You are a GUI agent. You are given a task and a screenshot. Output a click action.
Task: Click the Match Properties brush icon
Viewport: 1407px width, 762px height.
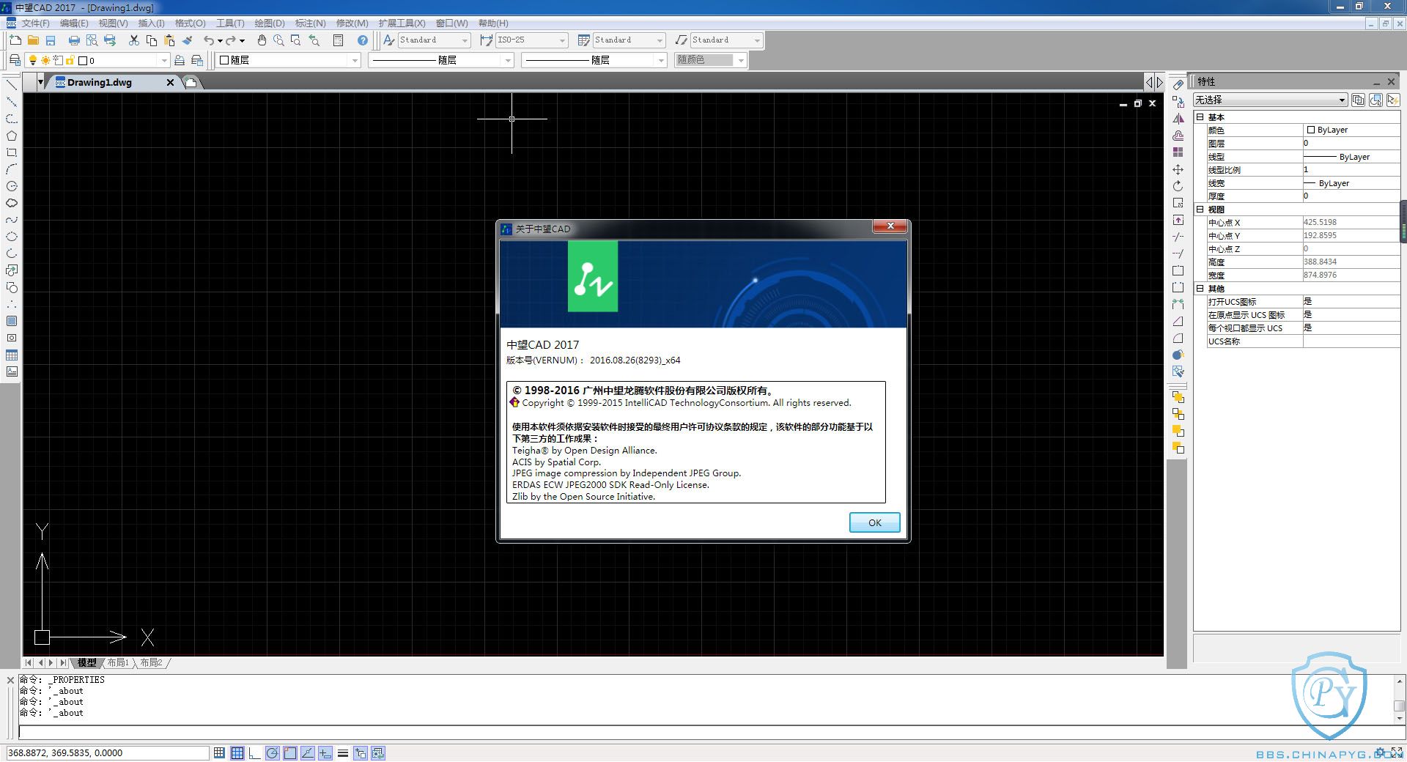click(x=188, y=40)
